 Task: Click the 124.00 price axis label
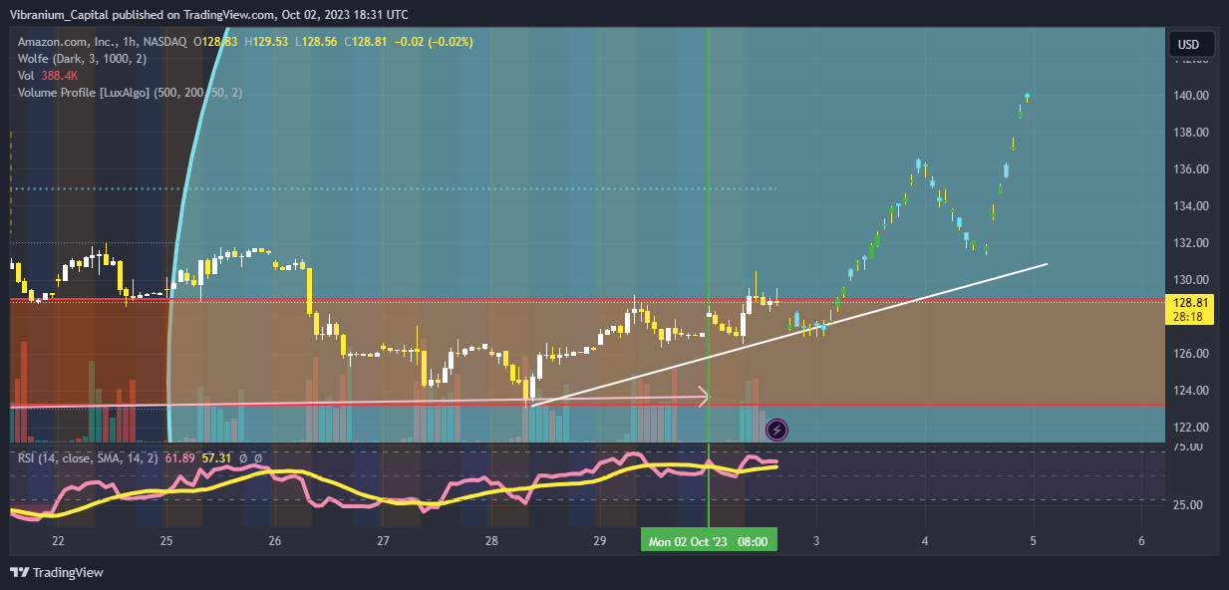pos(1191,391)
